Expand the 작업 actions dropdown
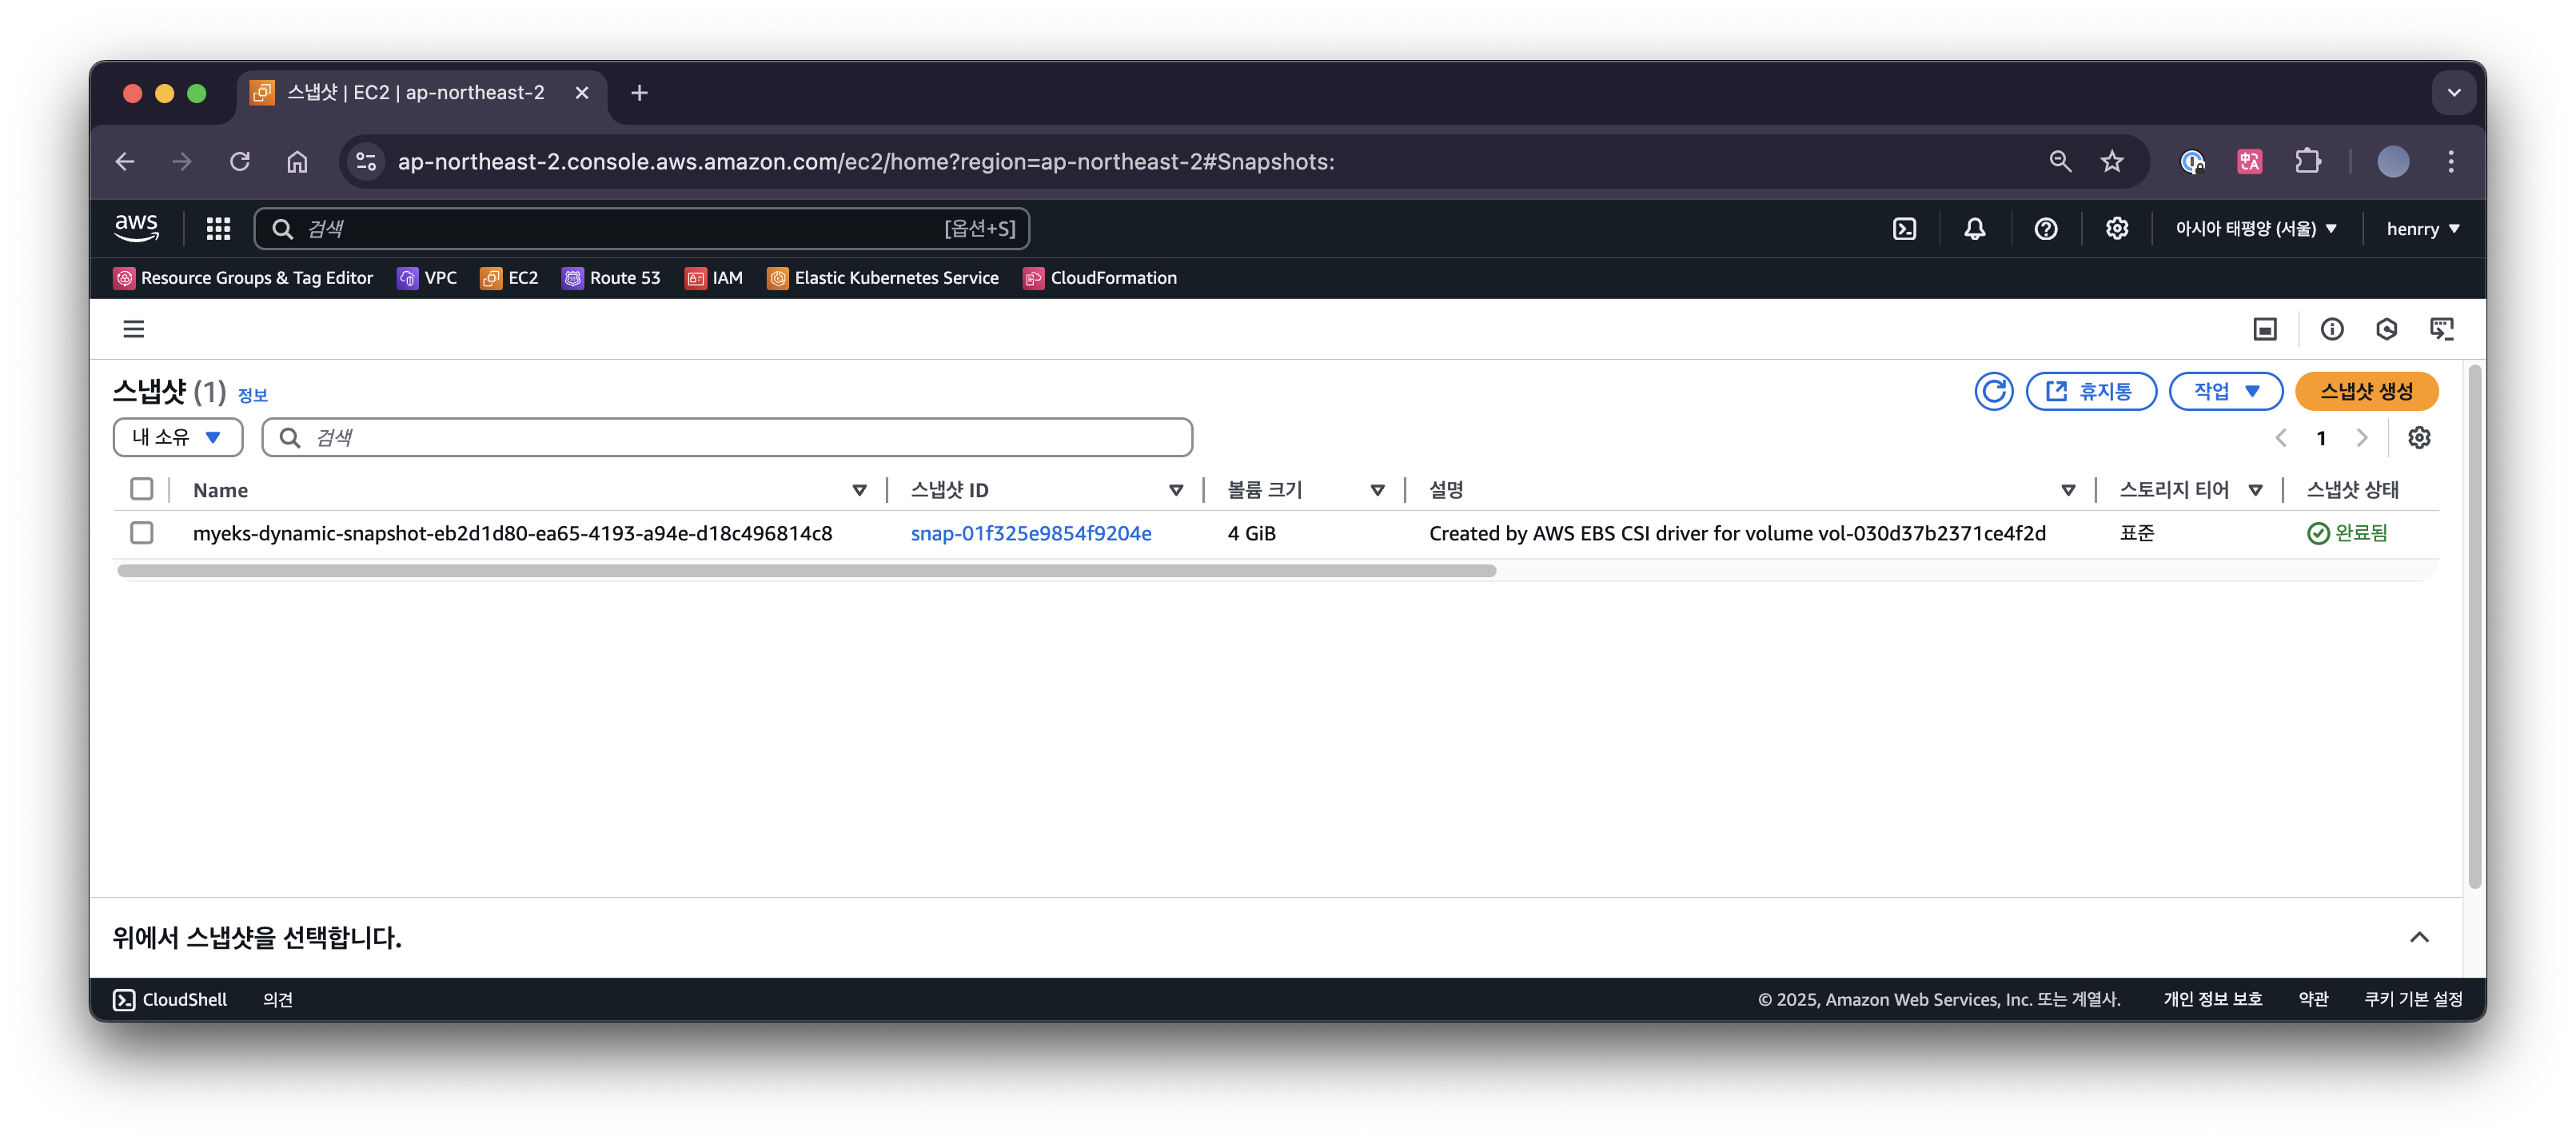The width and height of the screenshot is (2576, 1140). 2225,391
